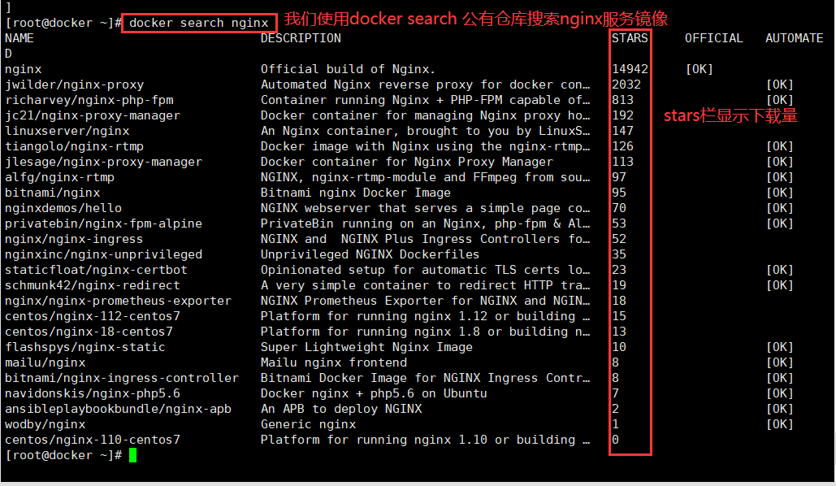Select 'staticfloat/nginx-certbot' image name
The image size is (836, 486).
click(96, 271)
